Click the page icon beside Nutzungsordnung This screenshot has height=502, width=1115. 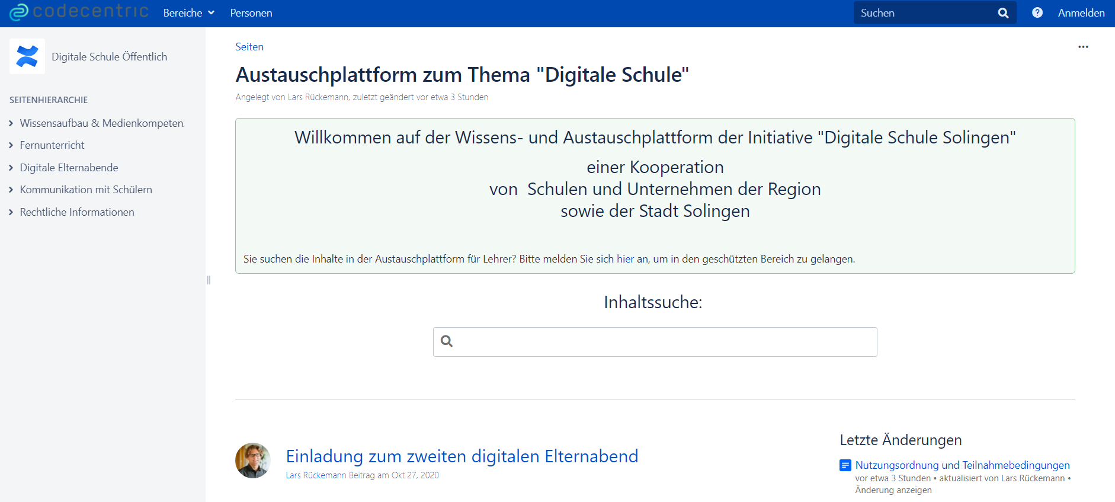click(x=845, y=466)
